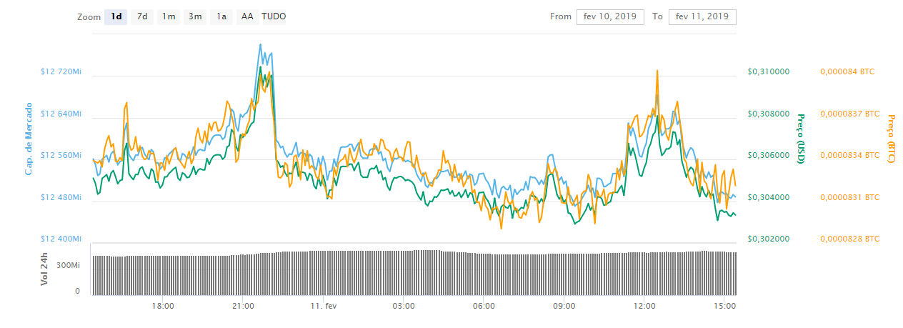Edit the To date fev 11, 2019
The height and width of the screenshot is (328, 903).
pyautogui.click(x=702, y=16)
